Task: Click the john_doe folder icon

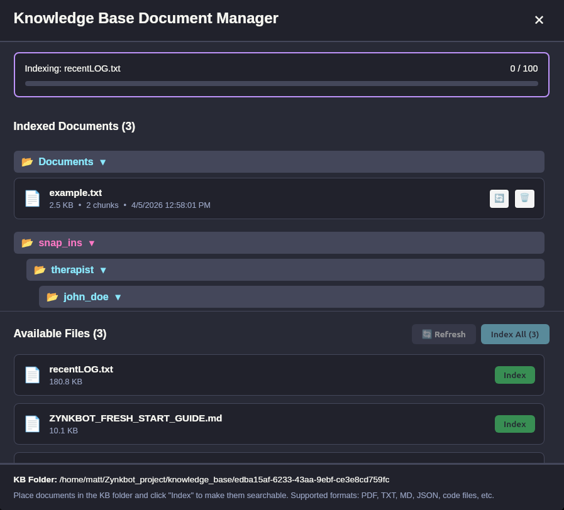Action: 52,297
